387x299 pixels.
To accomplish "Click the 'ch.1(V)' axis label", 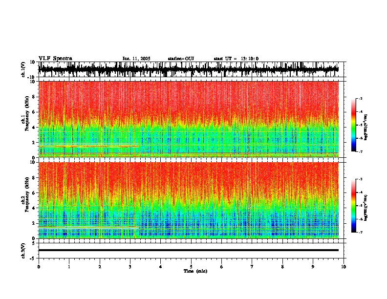I will [x=23, y=69].
